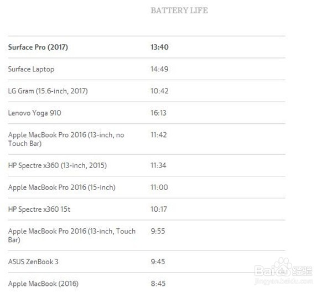Image resolution: width=332 pixels, height=293 pixels.
Task: Select the 10:42 battery life value
Action: click(x=159, y=91)
